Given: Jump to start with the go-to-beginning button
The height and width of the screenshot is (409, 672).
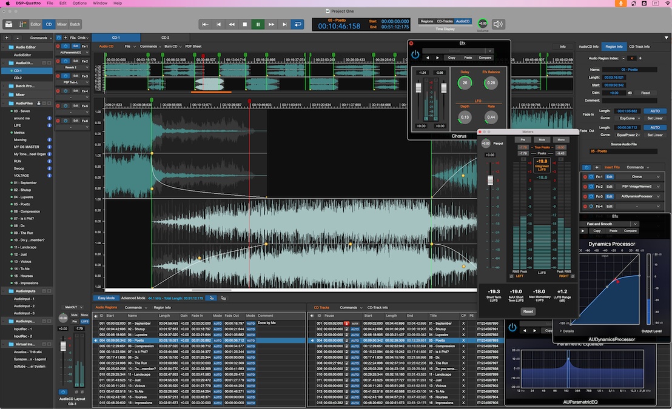Looking at the screenshot, I should pyautogui.click(x=206, y=24).
